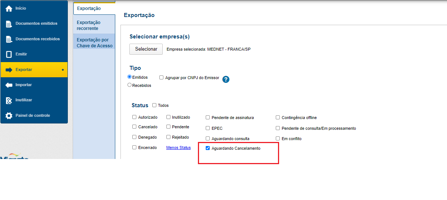Select the Emitidos radio button
This screenshot has height=200, width=447.
129,77
